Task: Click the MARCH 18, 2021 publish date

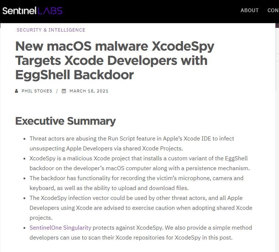Action: click(89, 91)
